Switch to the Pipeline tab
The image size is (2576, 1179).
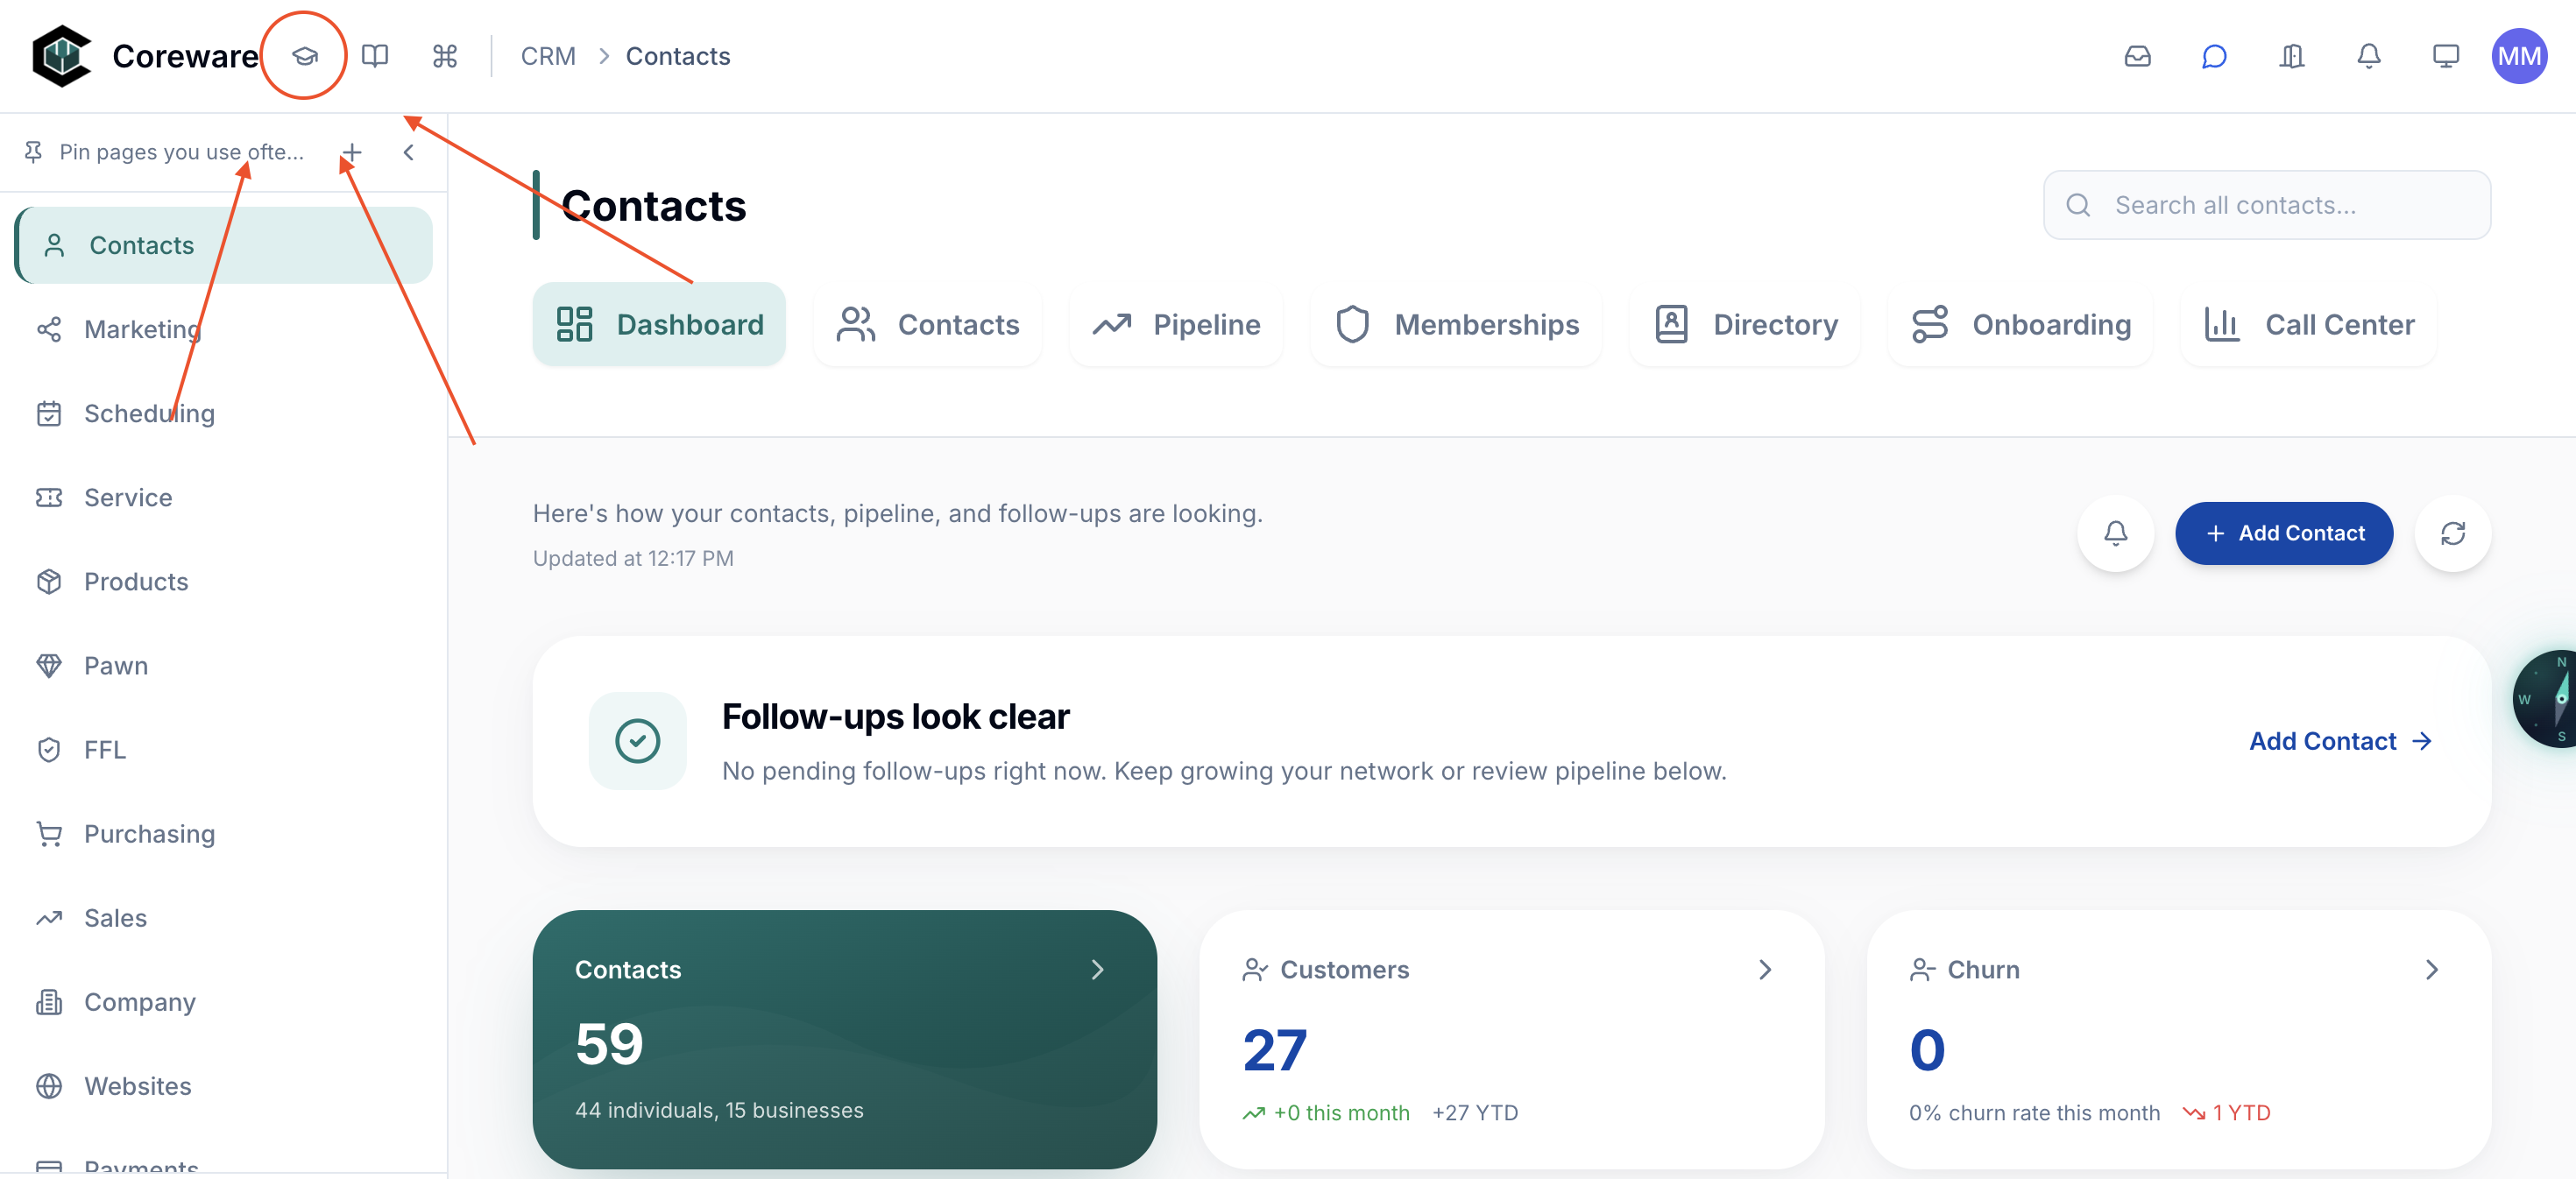(x=1176, y=324)
